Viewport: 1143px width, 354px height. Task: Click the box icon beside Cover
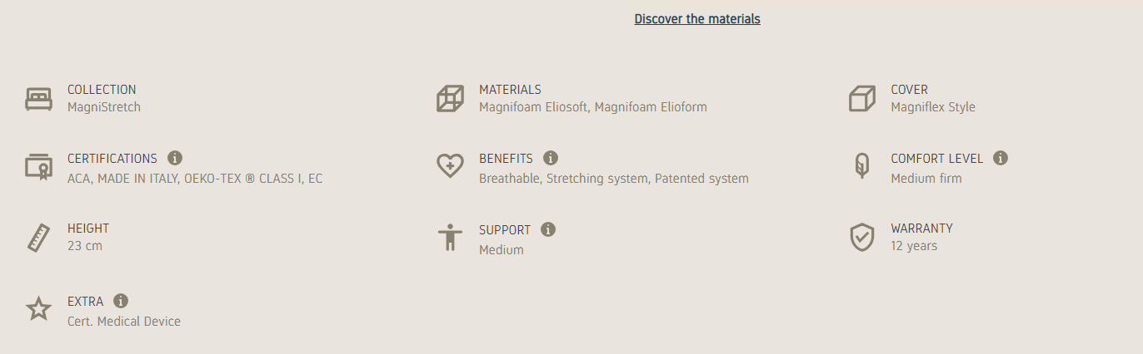tap(861, 99)
